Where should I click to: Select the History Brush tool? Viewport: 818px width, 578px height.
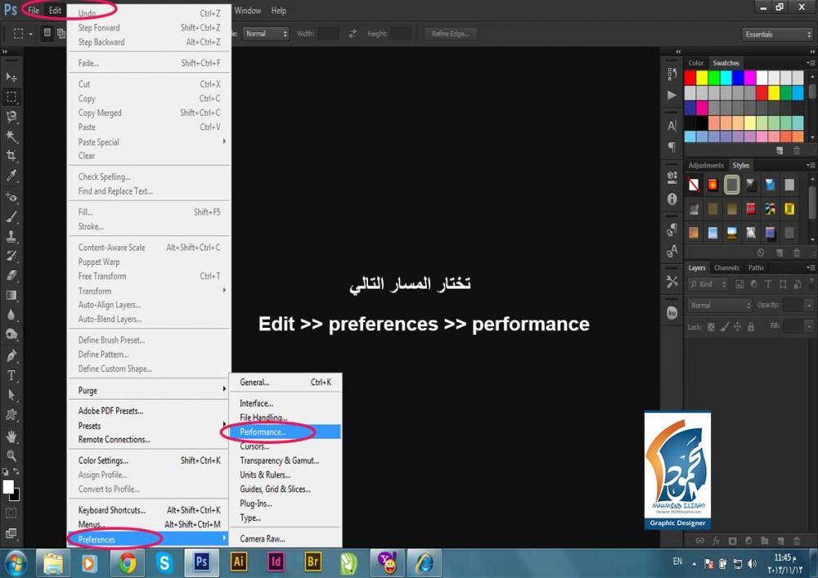[11, 256]
